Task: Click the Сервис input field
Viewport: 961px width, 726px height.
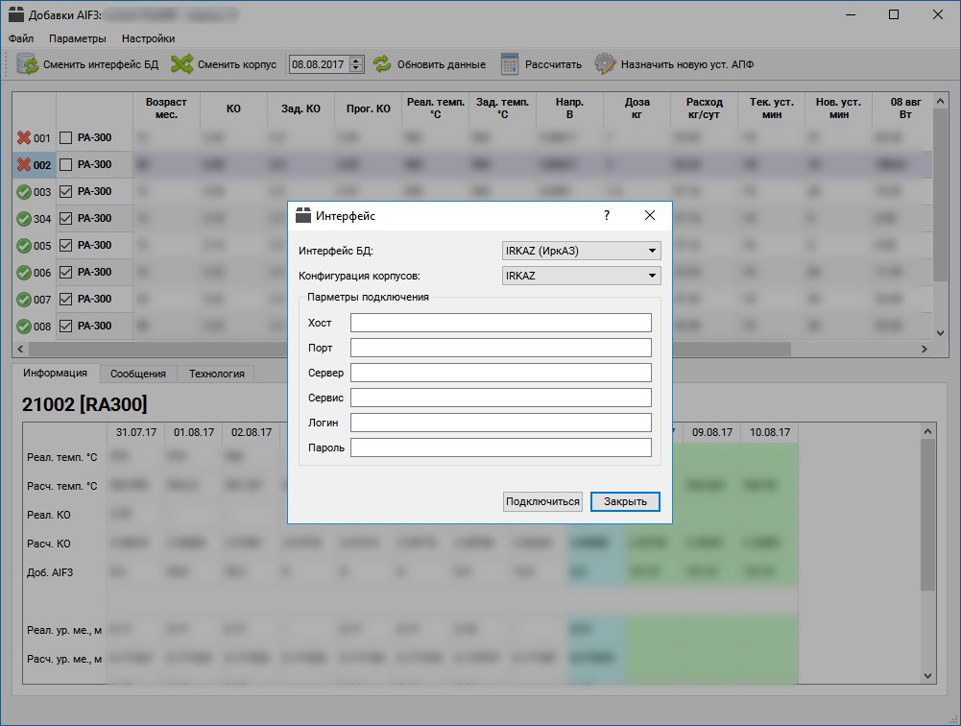Action: (x=501, y=398)
